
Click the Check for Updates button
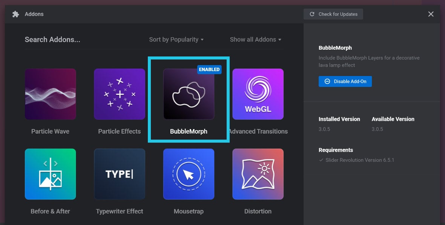tap(333, 14)
